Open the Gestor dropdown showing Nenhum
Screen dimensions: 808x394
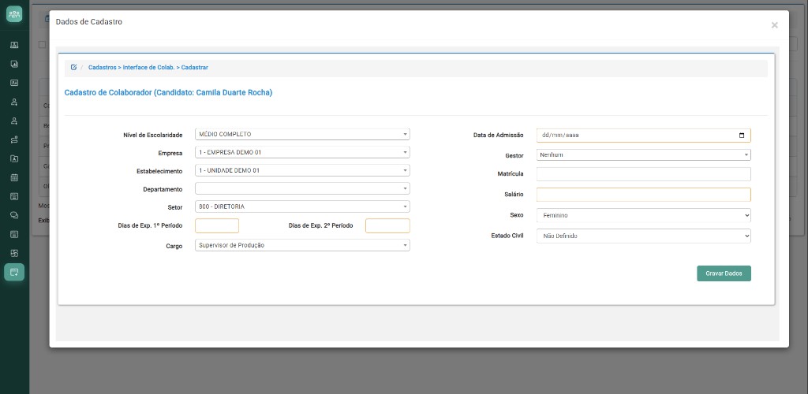(644, 154)
